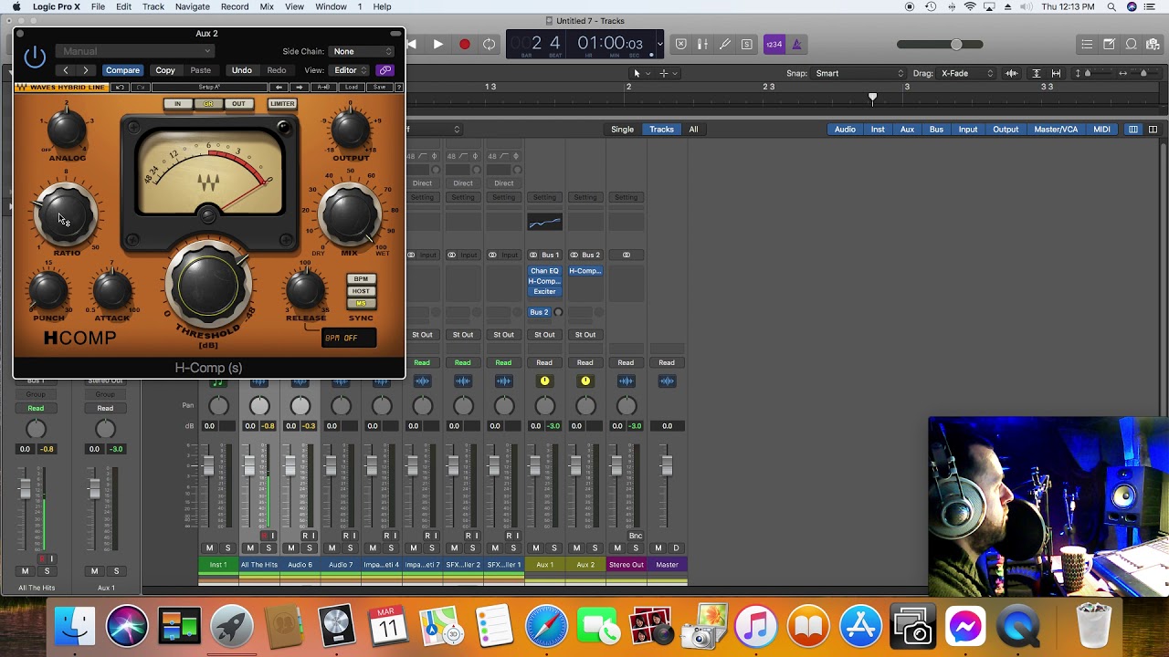Click the Copy button in plugin header
Screen dimensions: 1169x657
coord(165,70)
